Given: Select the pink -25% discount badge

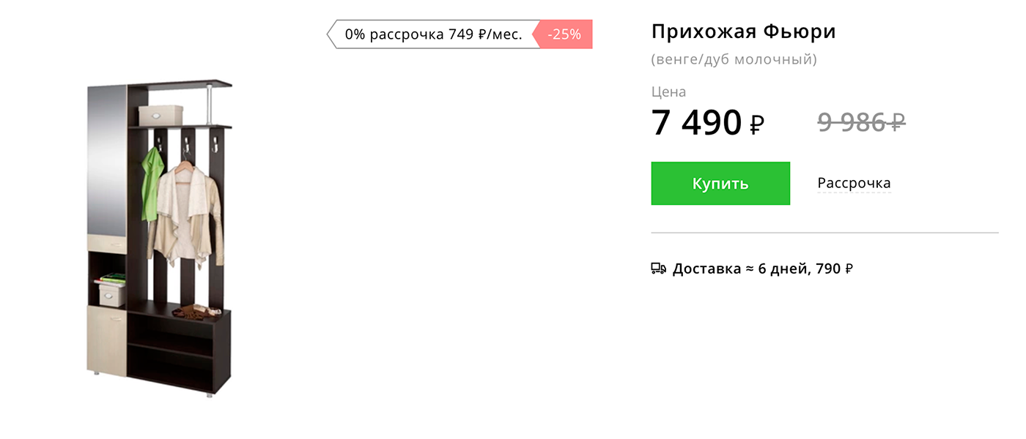Looking at the screenshot, I should [x=564, y=34].
